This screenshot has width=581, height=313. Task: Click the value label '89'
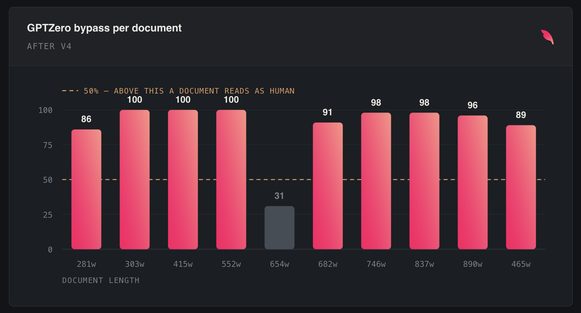(x=521, y=115)
